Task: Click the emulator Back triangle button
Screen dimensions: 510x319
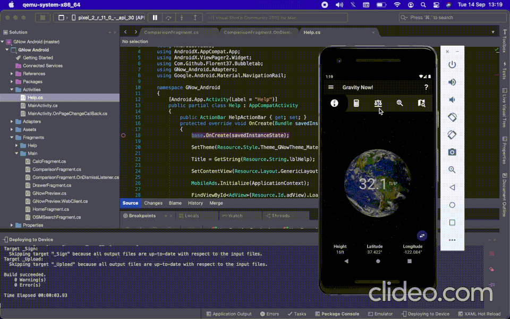Action: (x=452, y=188)
